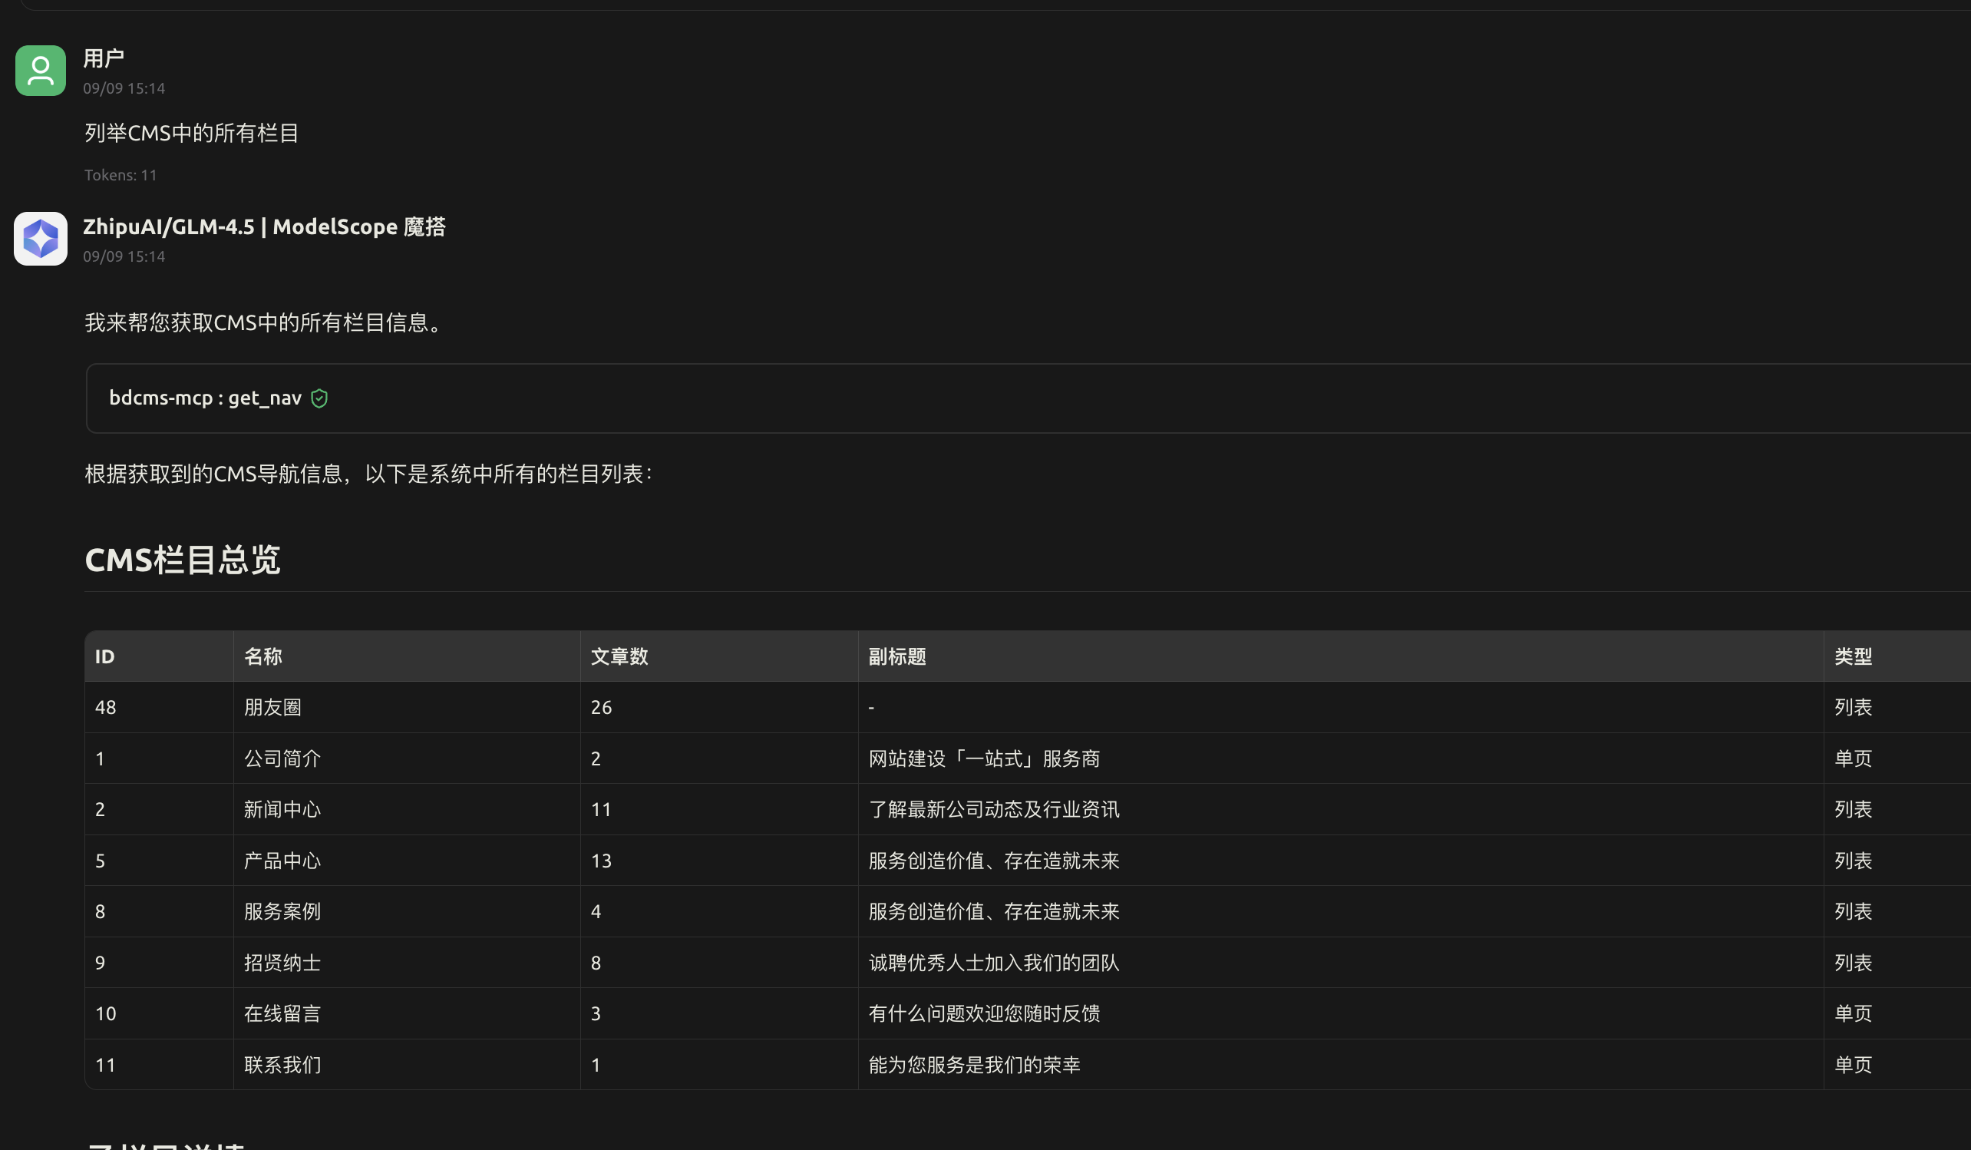This screenshot has height=1150, width=1971.
Task: Click the timestamp under 用户
Action: coord(124,88)
